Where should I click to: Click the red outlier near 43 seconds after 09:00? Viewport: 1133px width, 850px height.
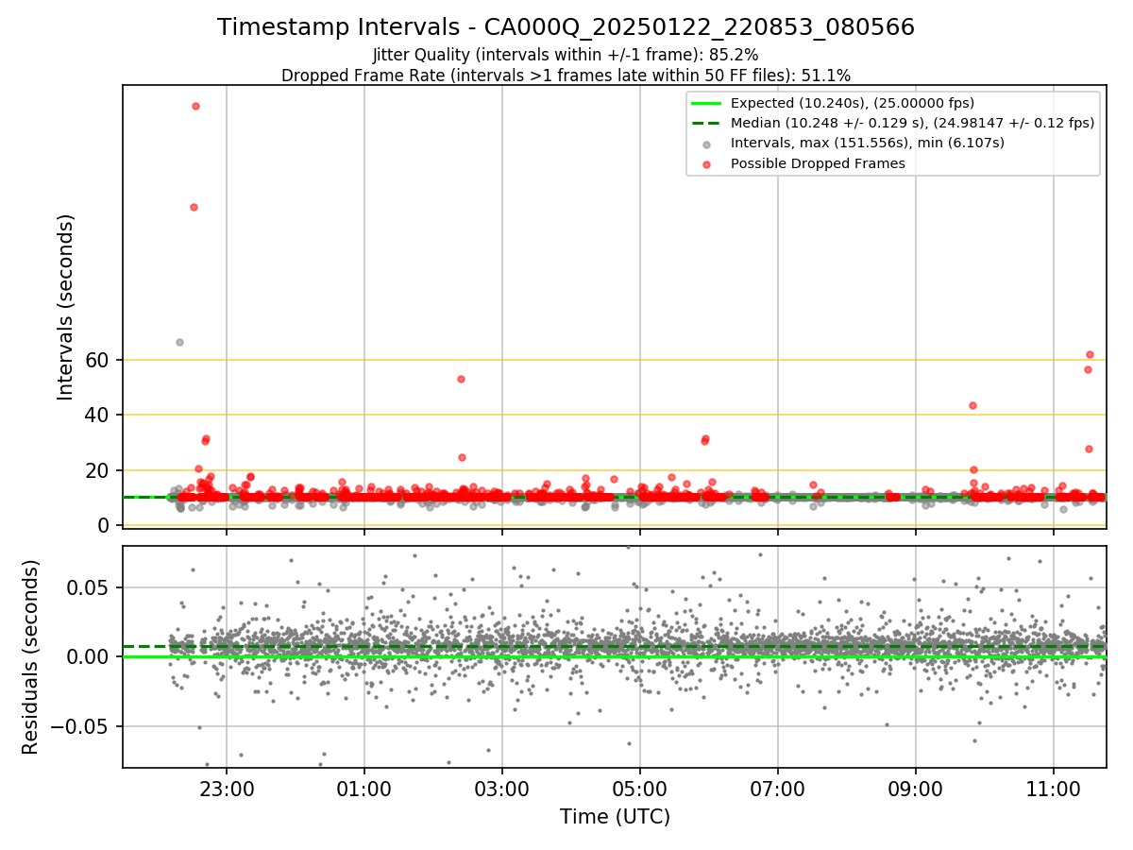(x=972, y=405)
